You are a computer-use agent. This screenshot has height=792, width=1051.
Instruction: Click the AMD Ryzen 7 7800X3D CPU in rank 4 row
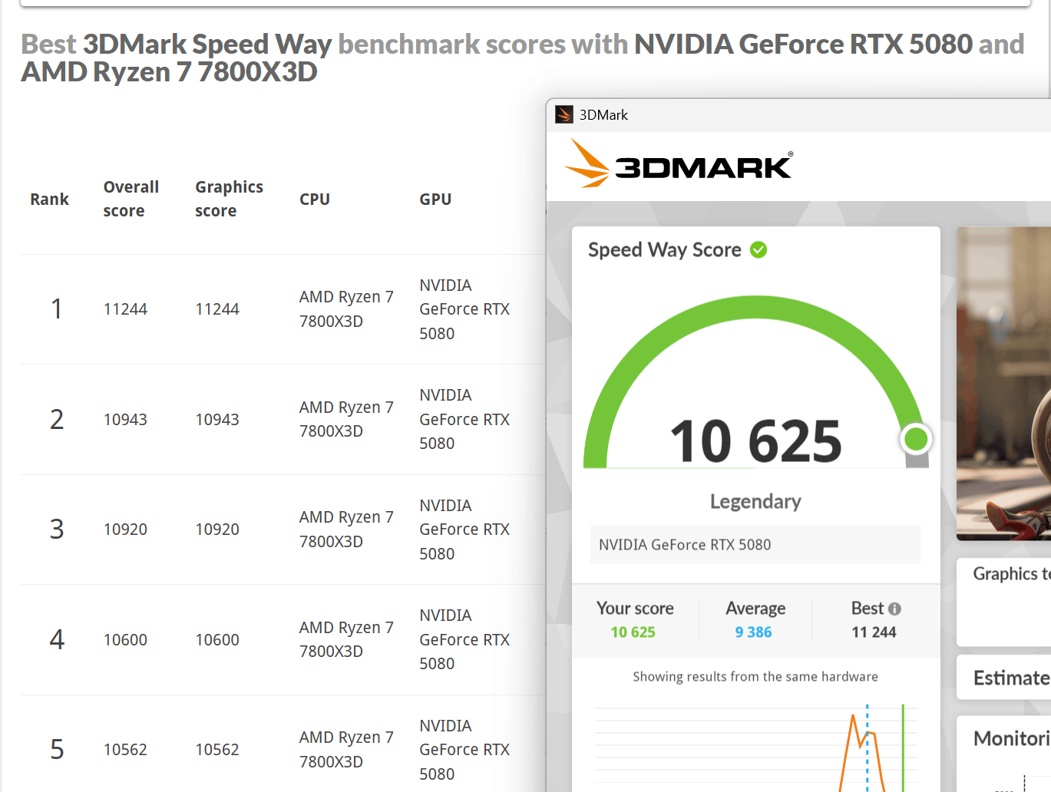coord(346,639)
